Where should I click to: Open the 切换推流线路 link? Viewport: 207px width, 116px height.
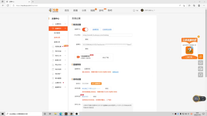(x=107, y=29)
